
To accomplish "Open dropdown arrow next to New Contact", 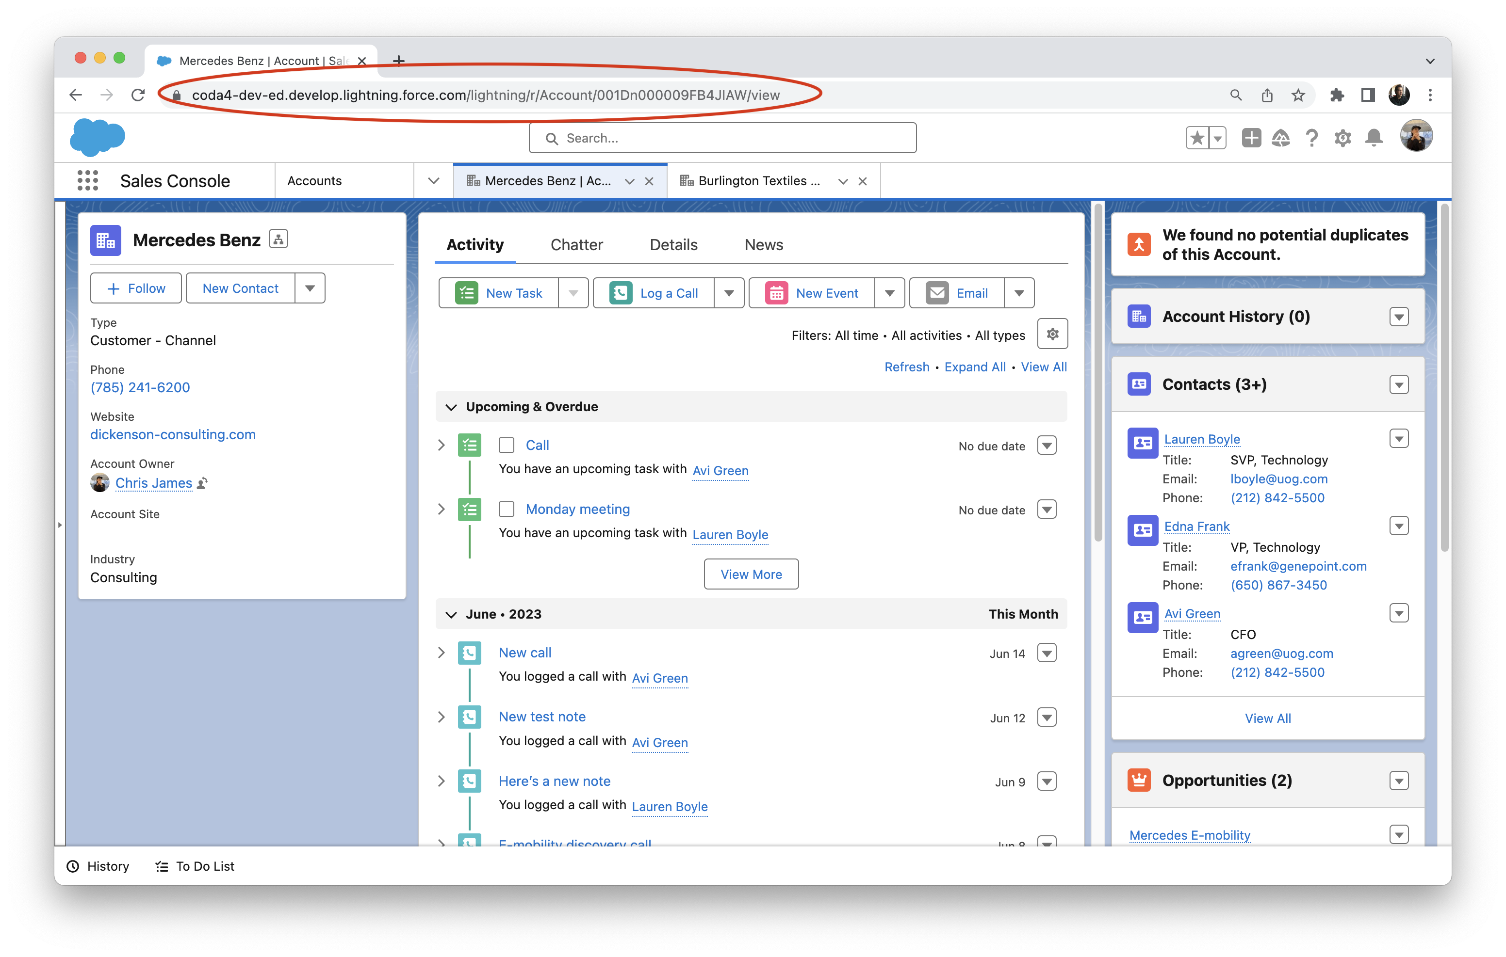I will click(310, 288).
